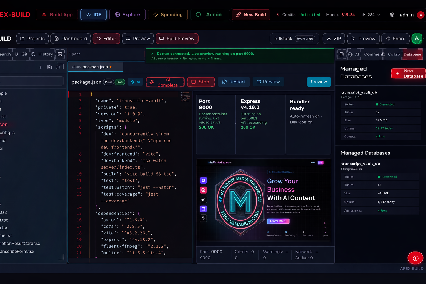Create a New Database
The width and height of the screenshot is (426, 284).
point(408,73)
